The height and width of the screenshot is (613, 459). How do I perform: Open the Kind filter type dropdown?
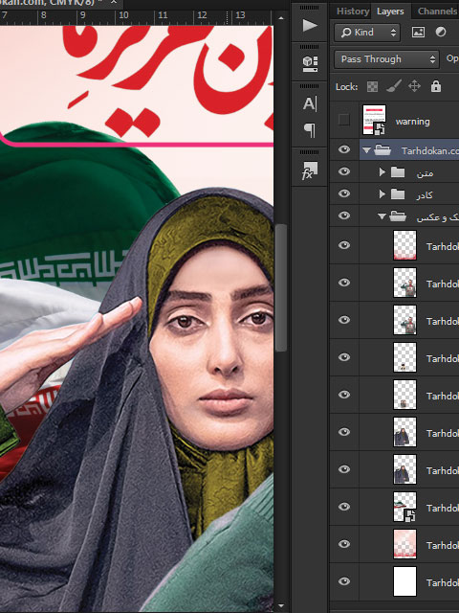tap(367, 32)
